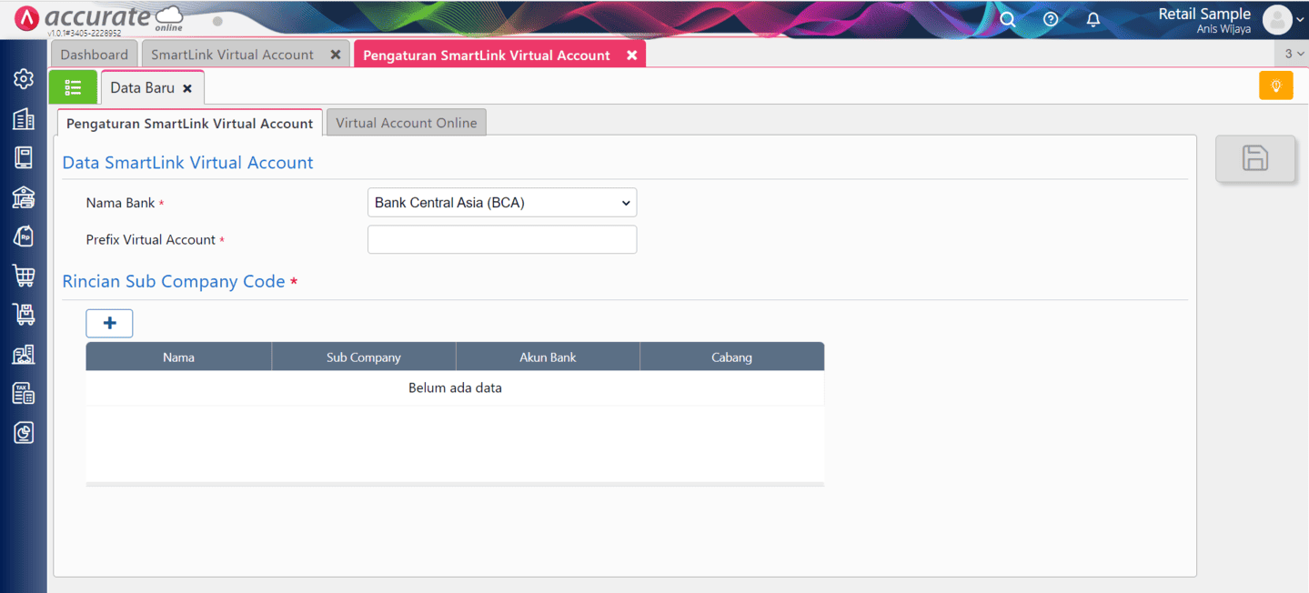Open the notifications bell

(x=1093, y=19)
